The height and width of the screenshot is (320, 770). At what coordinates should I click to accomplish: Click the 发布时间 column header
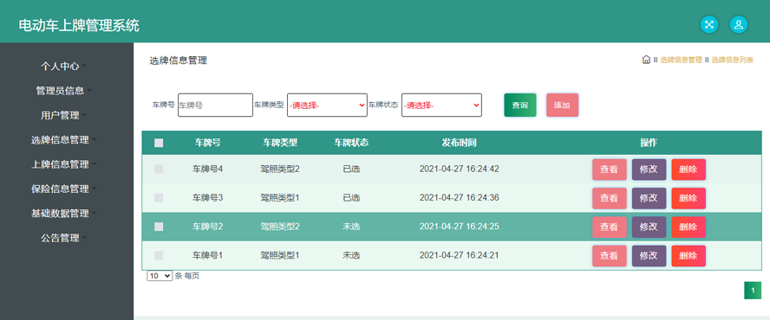[x=460, y=143]
